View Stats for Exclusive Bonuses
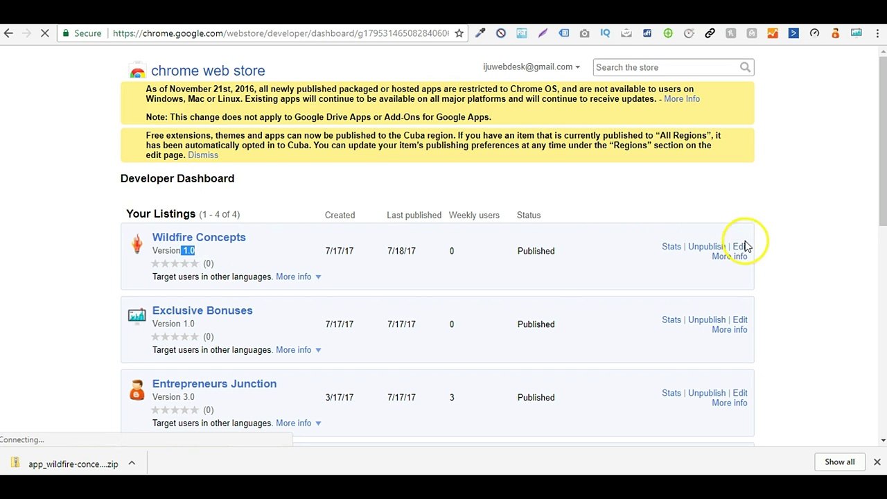The height and width of the screenshot is (499, 887). pos(671,320)
